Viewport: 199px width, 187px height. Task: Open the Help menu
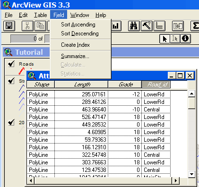click(x=101, y=15)
